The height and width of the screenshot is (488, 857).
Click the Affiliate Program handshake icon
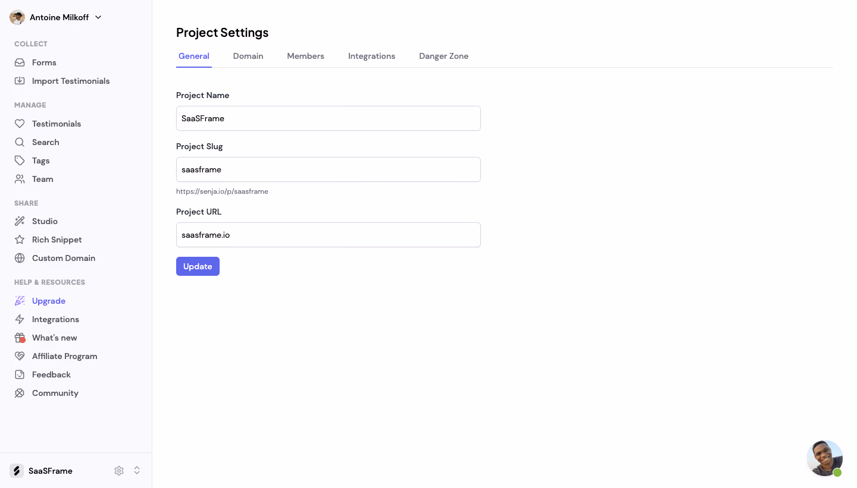click(x=20, y=356)
